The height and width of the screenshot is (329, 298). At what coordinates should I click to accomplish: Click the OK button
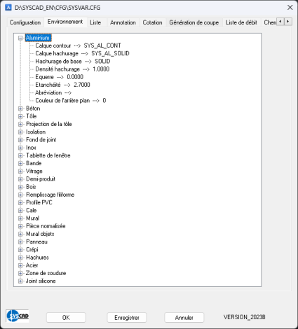66,318
